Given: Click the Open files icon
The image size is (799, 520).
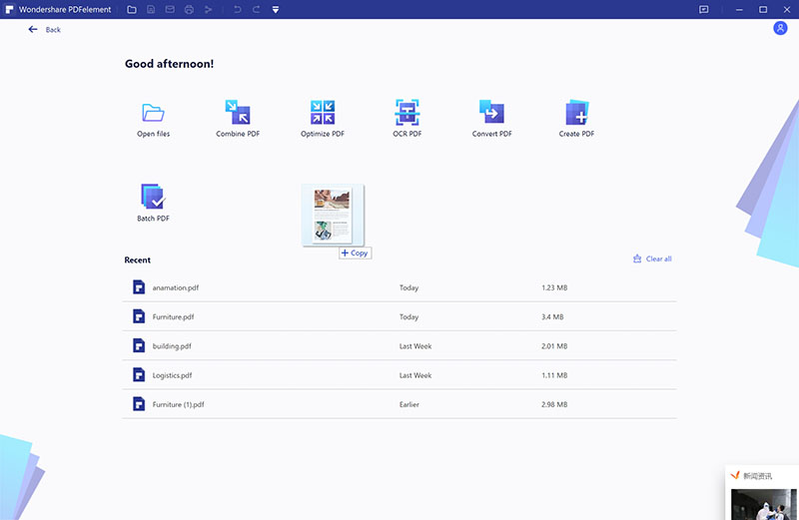Looking at the screenshot, I should pyautogui.click(x=153, y=113).
